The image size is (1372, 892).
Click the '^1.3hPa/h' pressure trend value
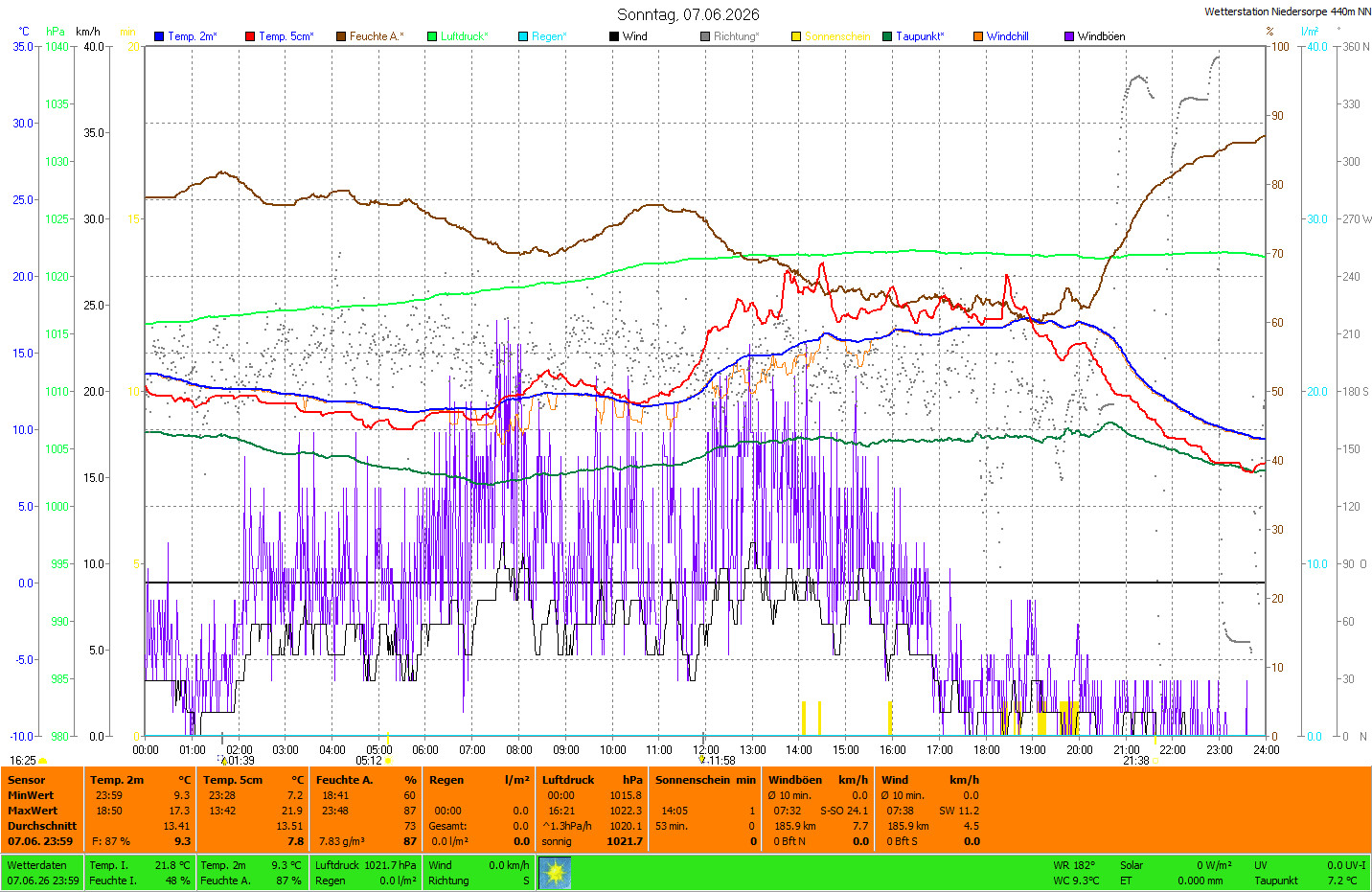pyautogui.click(x=567, y=826)
